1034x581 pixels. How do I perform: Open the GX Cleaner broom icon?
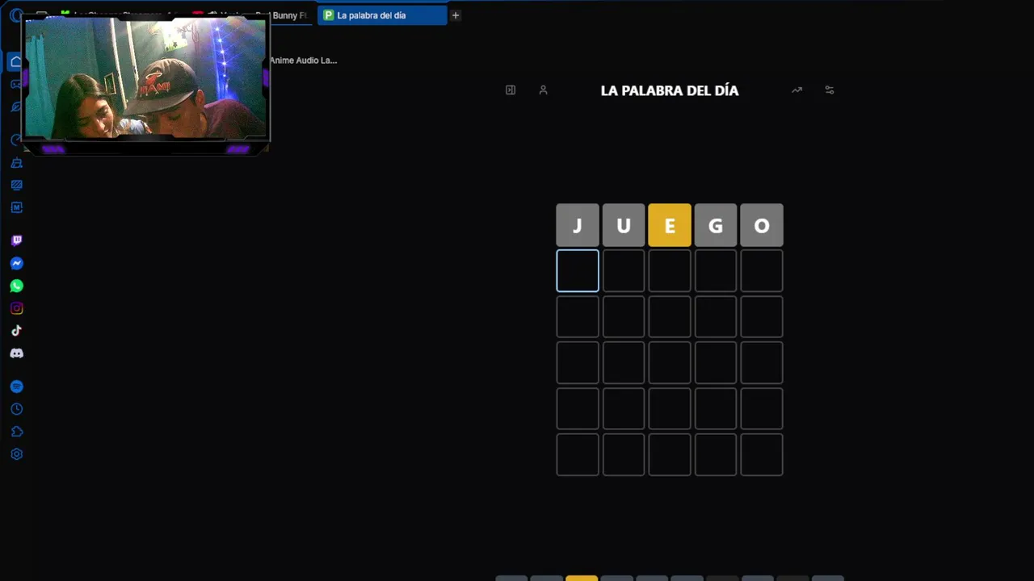click(16, 163)
